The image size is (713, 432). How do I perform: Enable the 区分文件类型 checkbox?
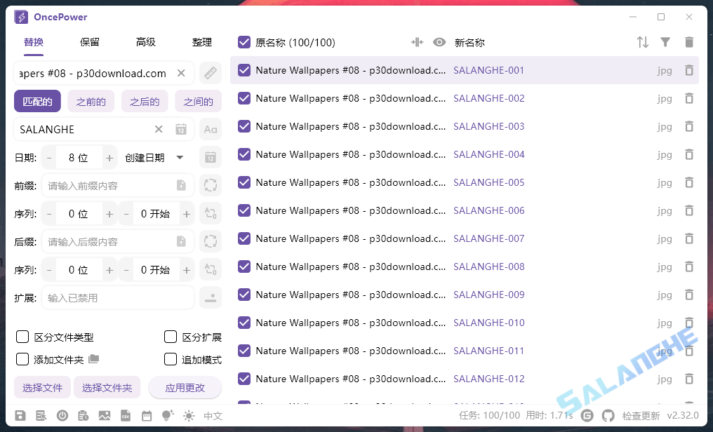21,337
